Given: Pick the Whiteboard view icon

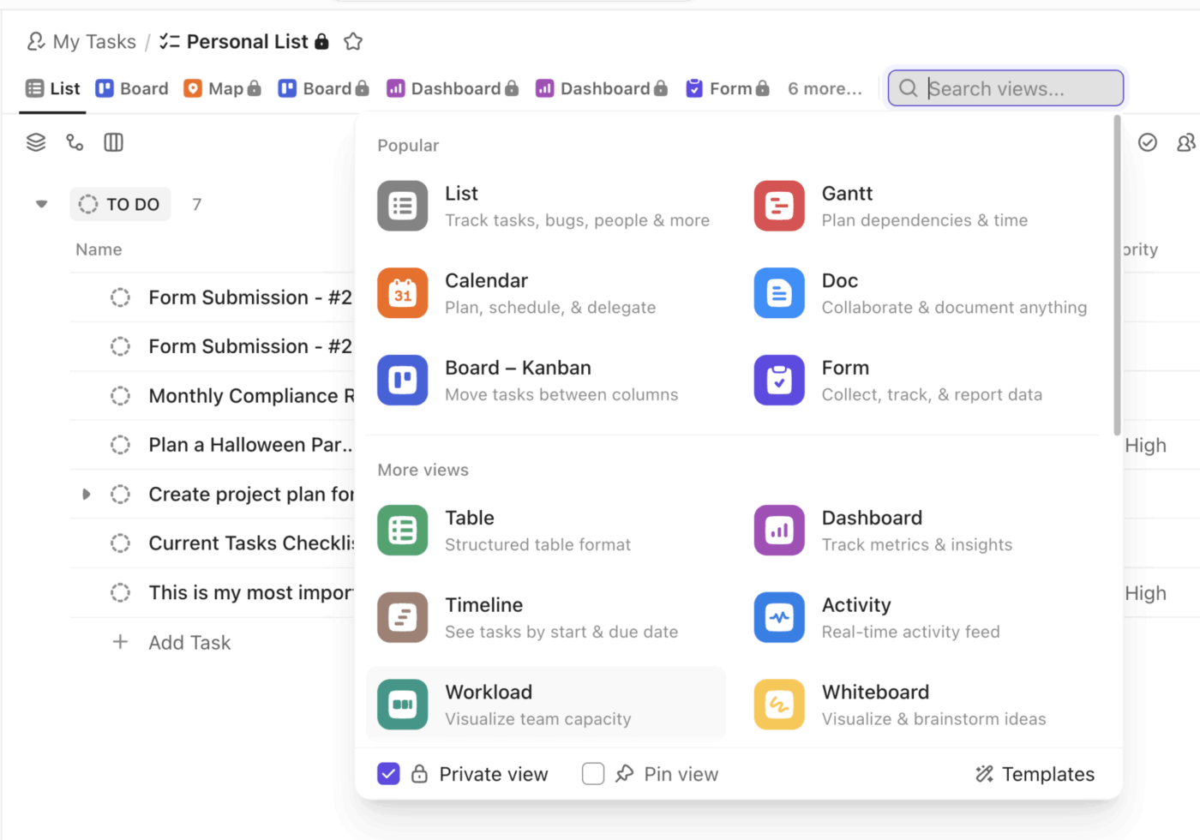Looking at the screenshot, I should (x=779, y=705).
